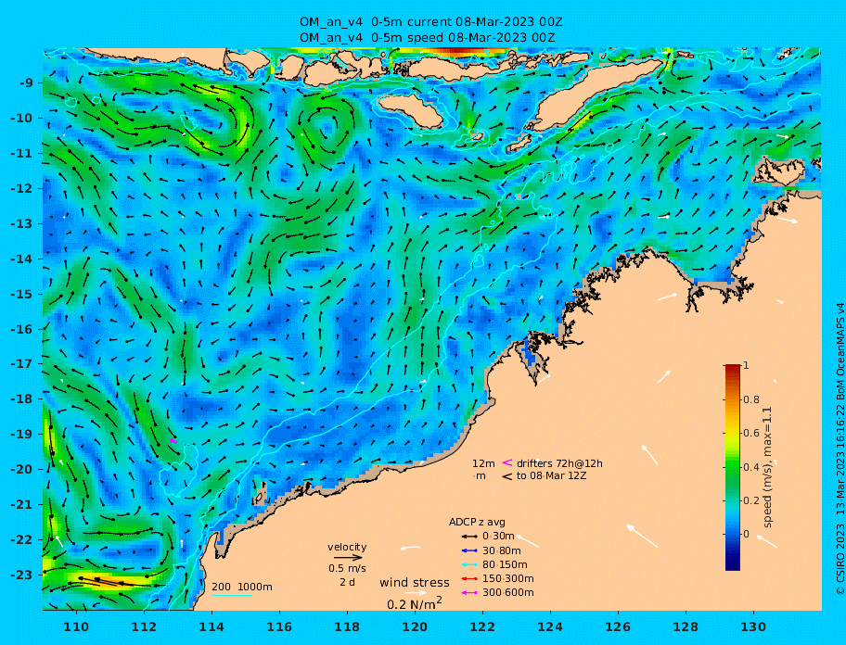Click the white wind stress scale arrow
Viewport: 846px width, 645px height.
coord(416,593)
